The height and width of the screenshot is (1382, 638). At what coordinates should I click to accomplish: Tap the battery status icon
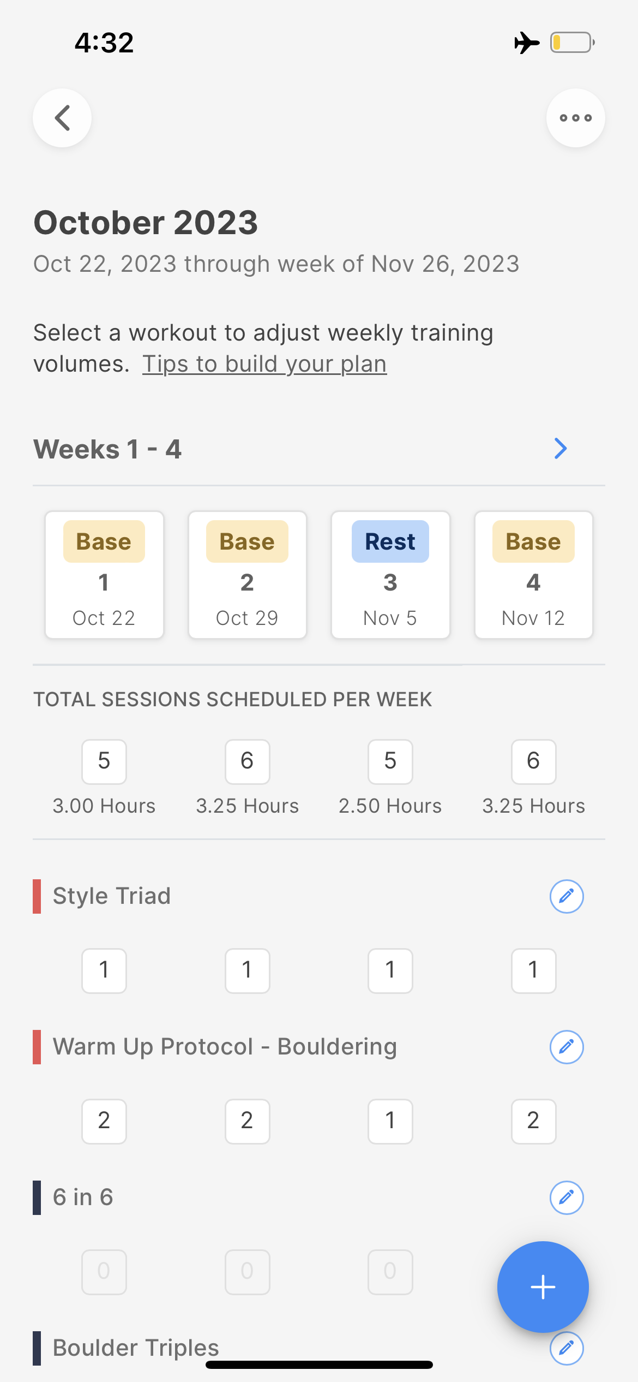(571, 43)
